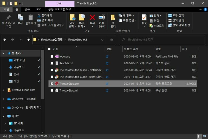Viewport: 208px width, 139px height.
Task: Invert selection with 선택 영역 반전
Action: point(179,25)
